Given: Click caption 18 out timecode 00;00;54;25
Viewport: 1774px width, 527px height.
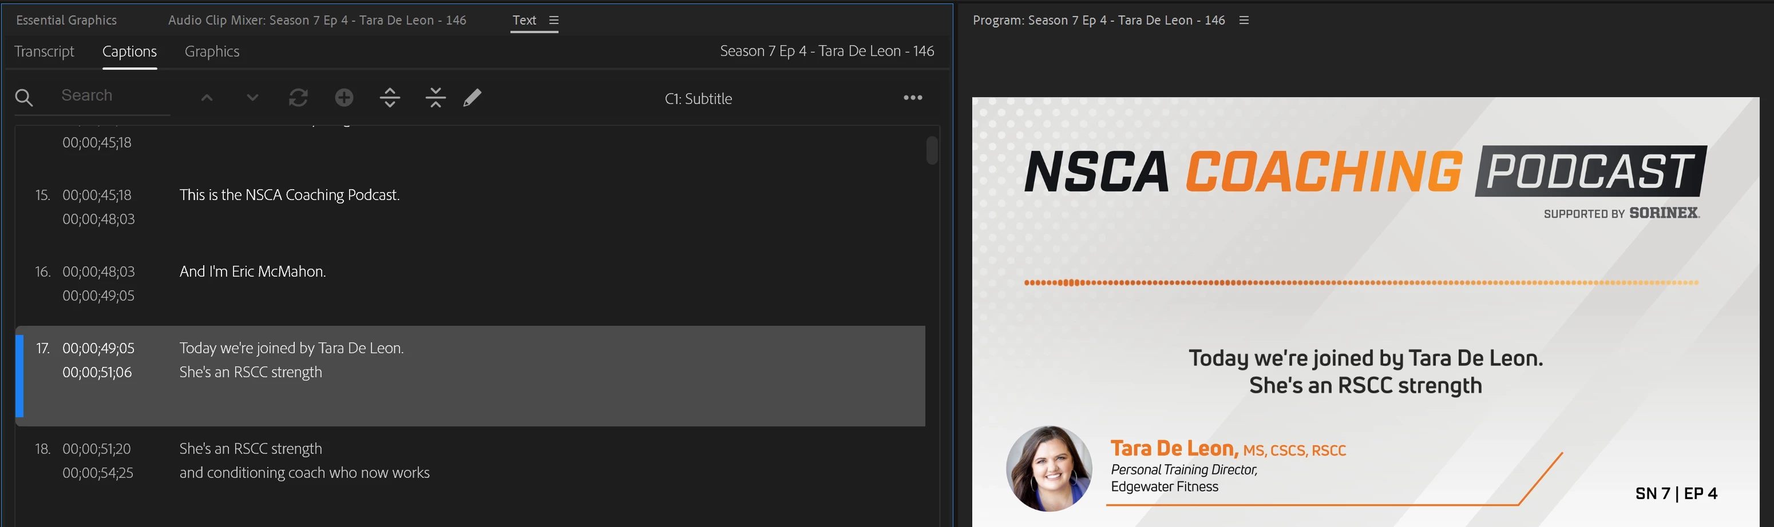Looking at the screenshot, I should [x=98, y=473].
